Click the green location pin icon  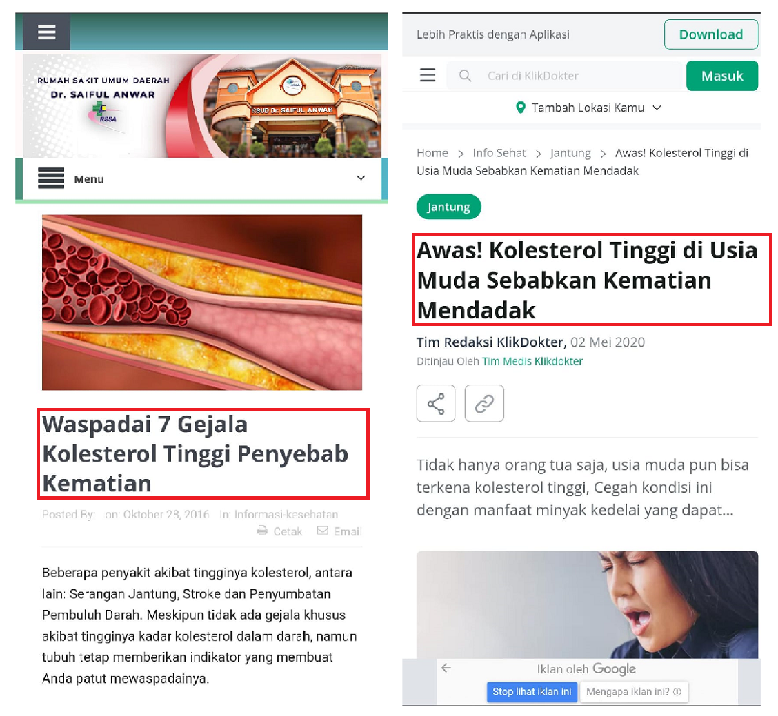[x=521, y=108]
